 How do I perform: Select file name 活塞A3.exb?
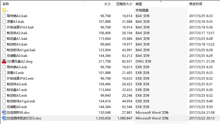point(15,73)
